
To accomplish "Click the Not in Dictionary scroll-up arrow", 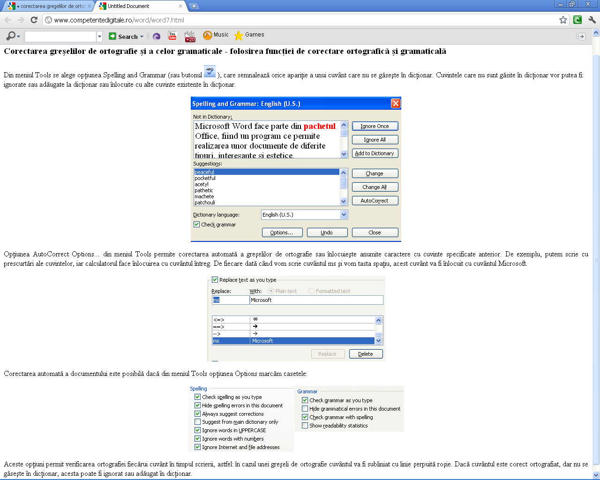I will (344, 125).
